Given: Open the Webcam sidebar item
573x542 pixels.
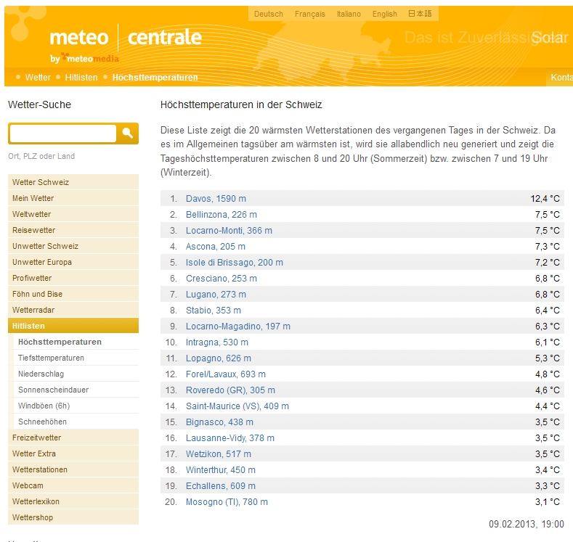Looking at the screenshot, I should (x=28, y=485).
